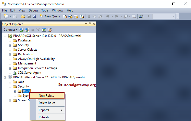Click the Connect Object Explorer icon
This screenshot has height=121, width=191.
click(x=21, y=30)
